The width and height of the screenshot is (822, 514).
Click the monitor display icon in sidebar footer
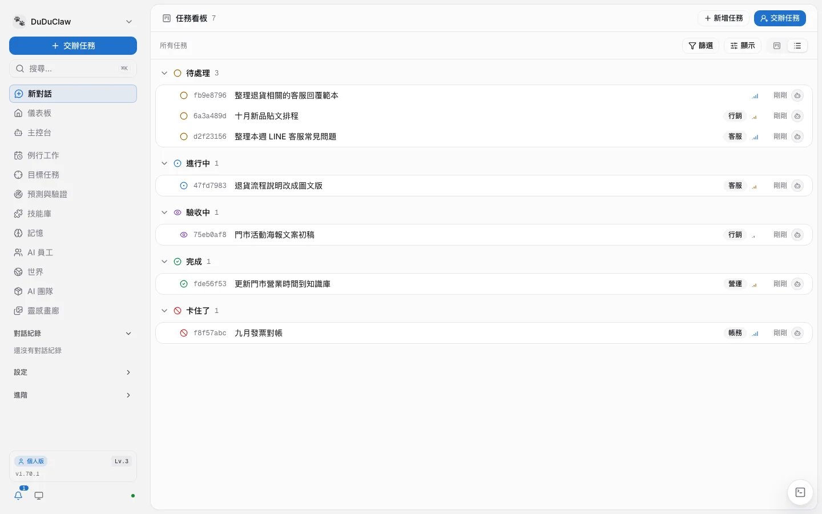[39, 496]
